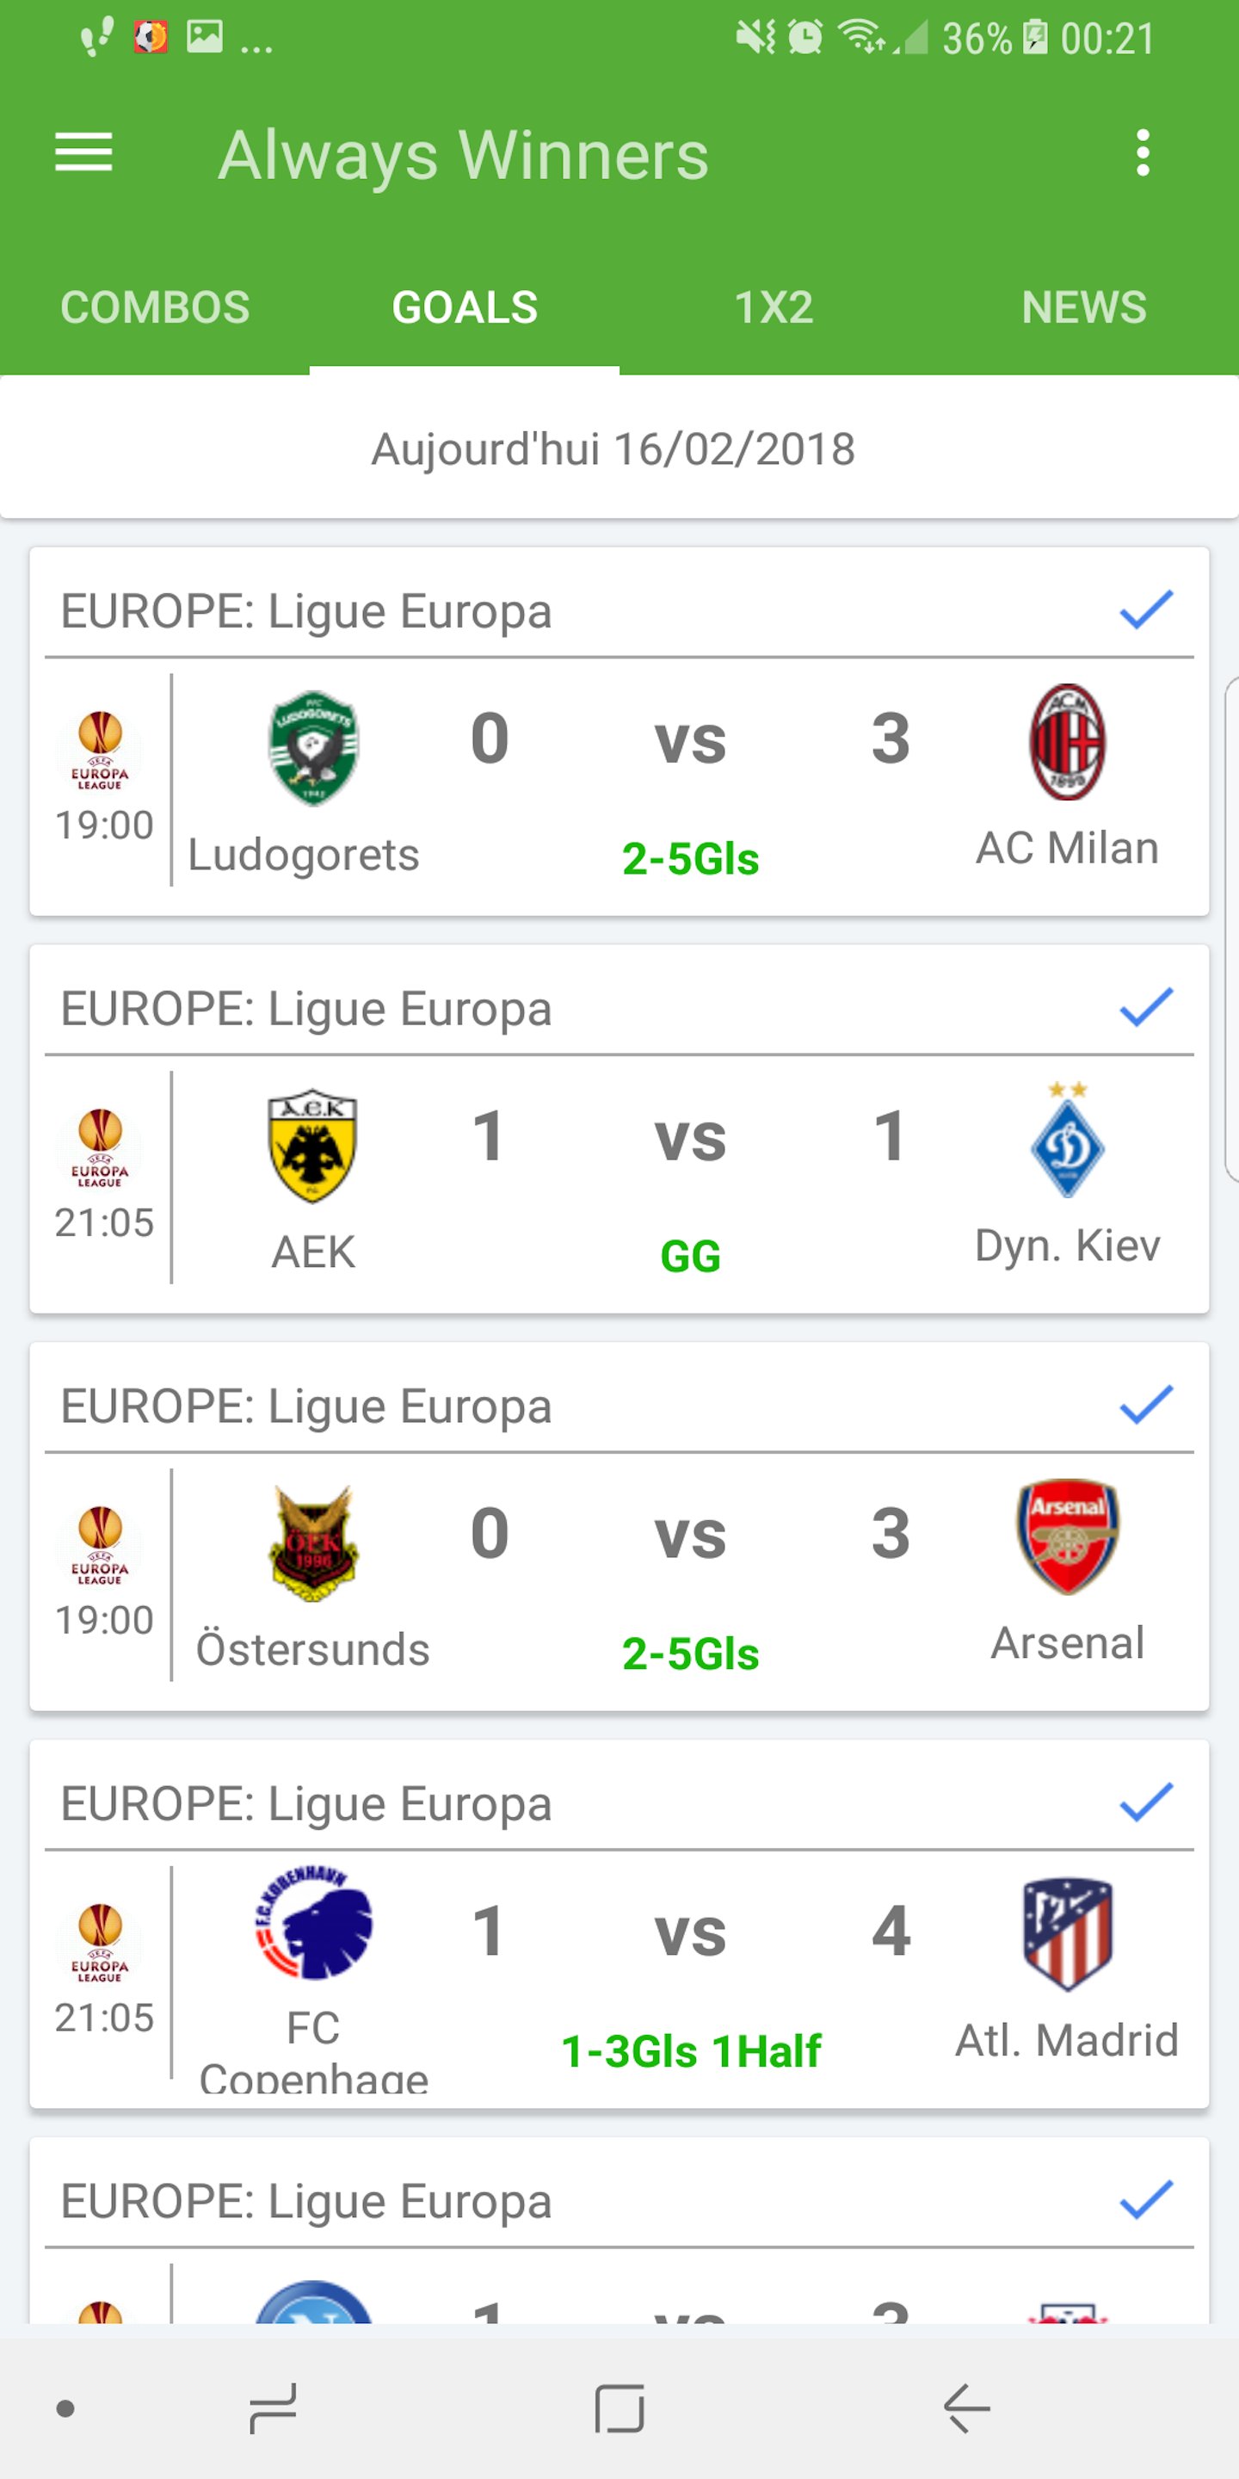Open the three-dot overflow menu
1239x2479 pixels.
(x=1142, y=153)
